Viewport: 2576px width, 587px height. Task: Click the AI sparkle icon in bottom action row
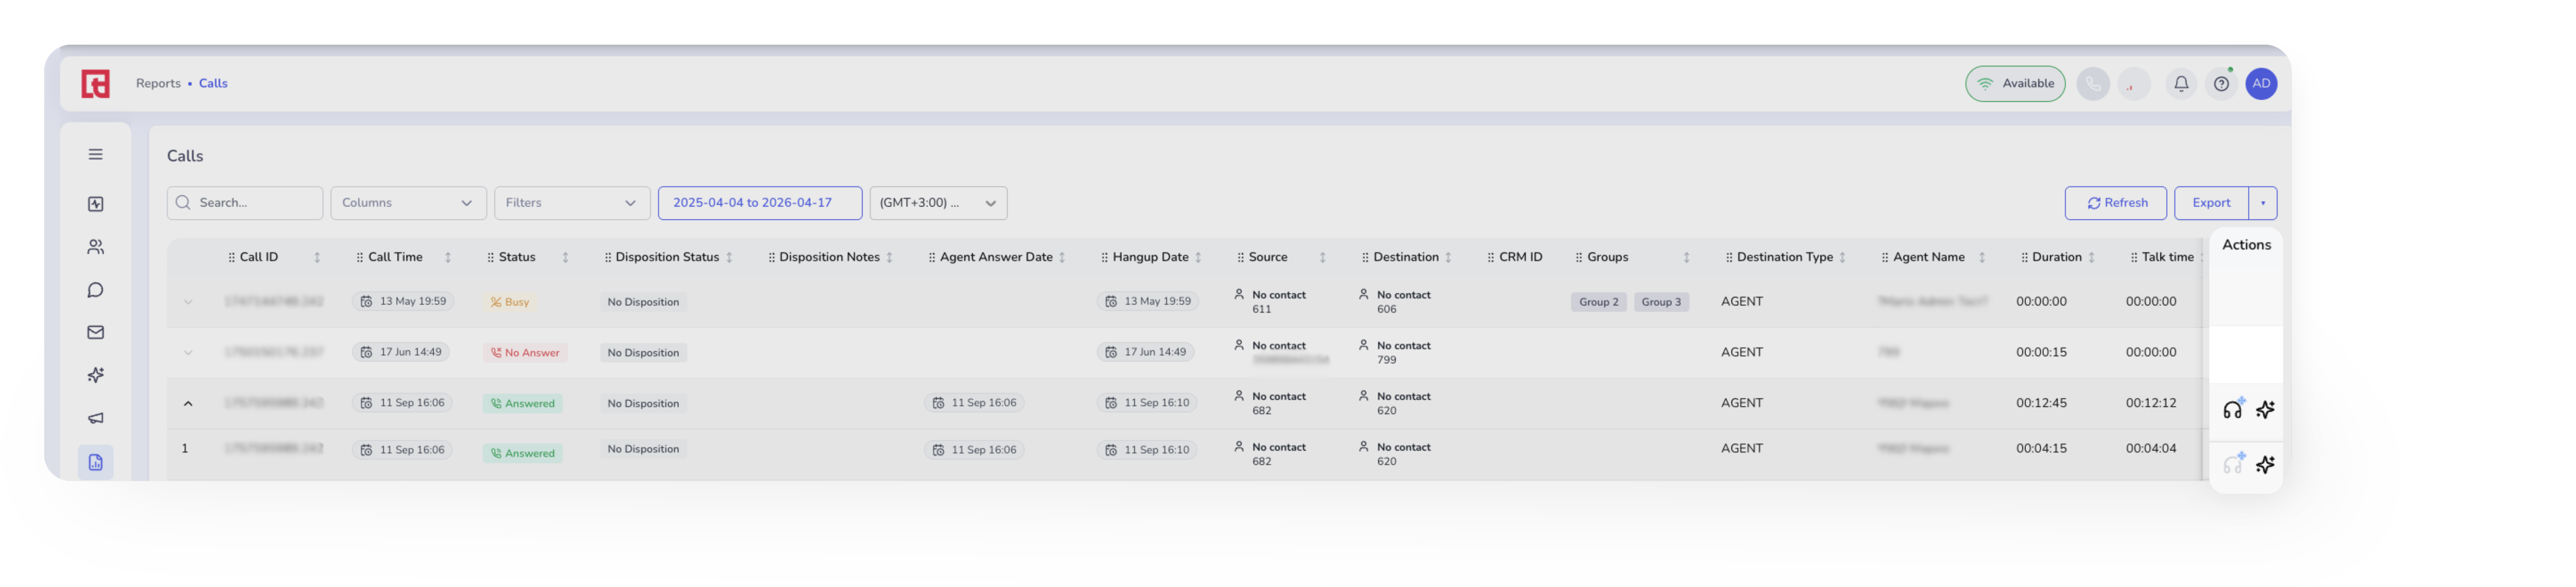point(2265,464)
